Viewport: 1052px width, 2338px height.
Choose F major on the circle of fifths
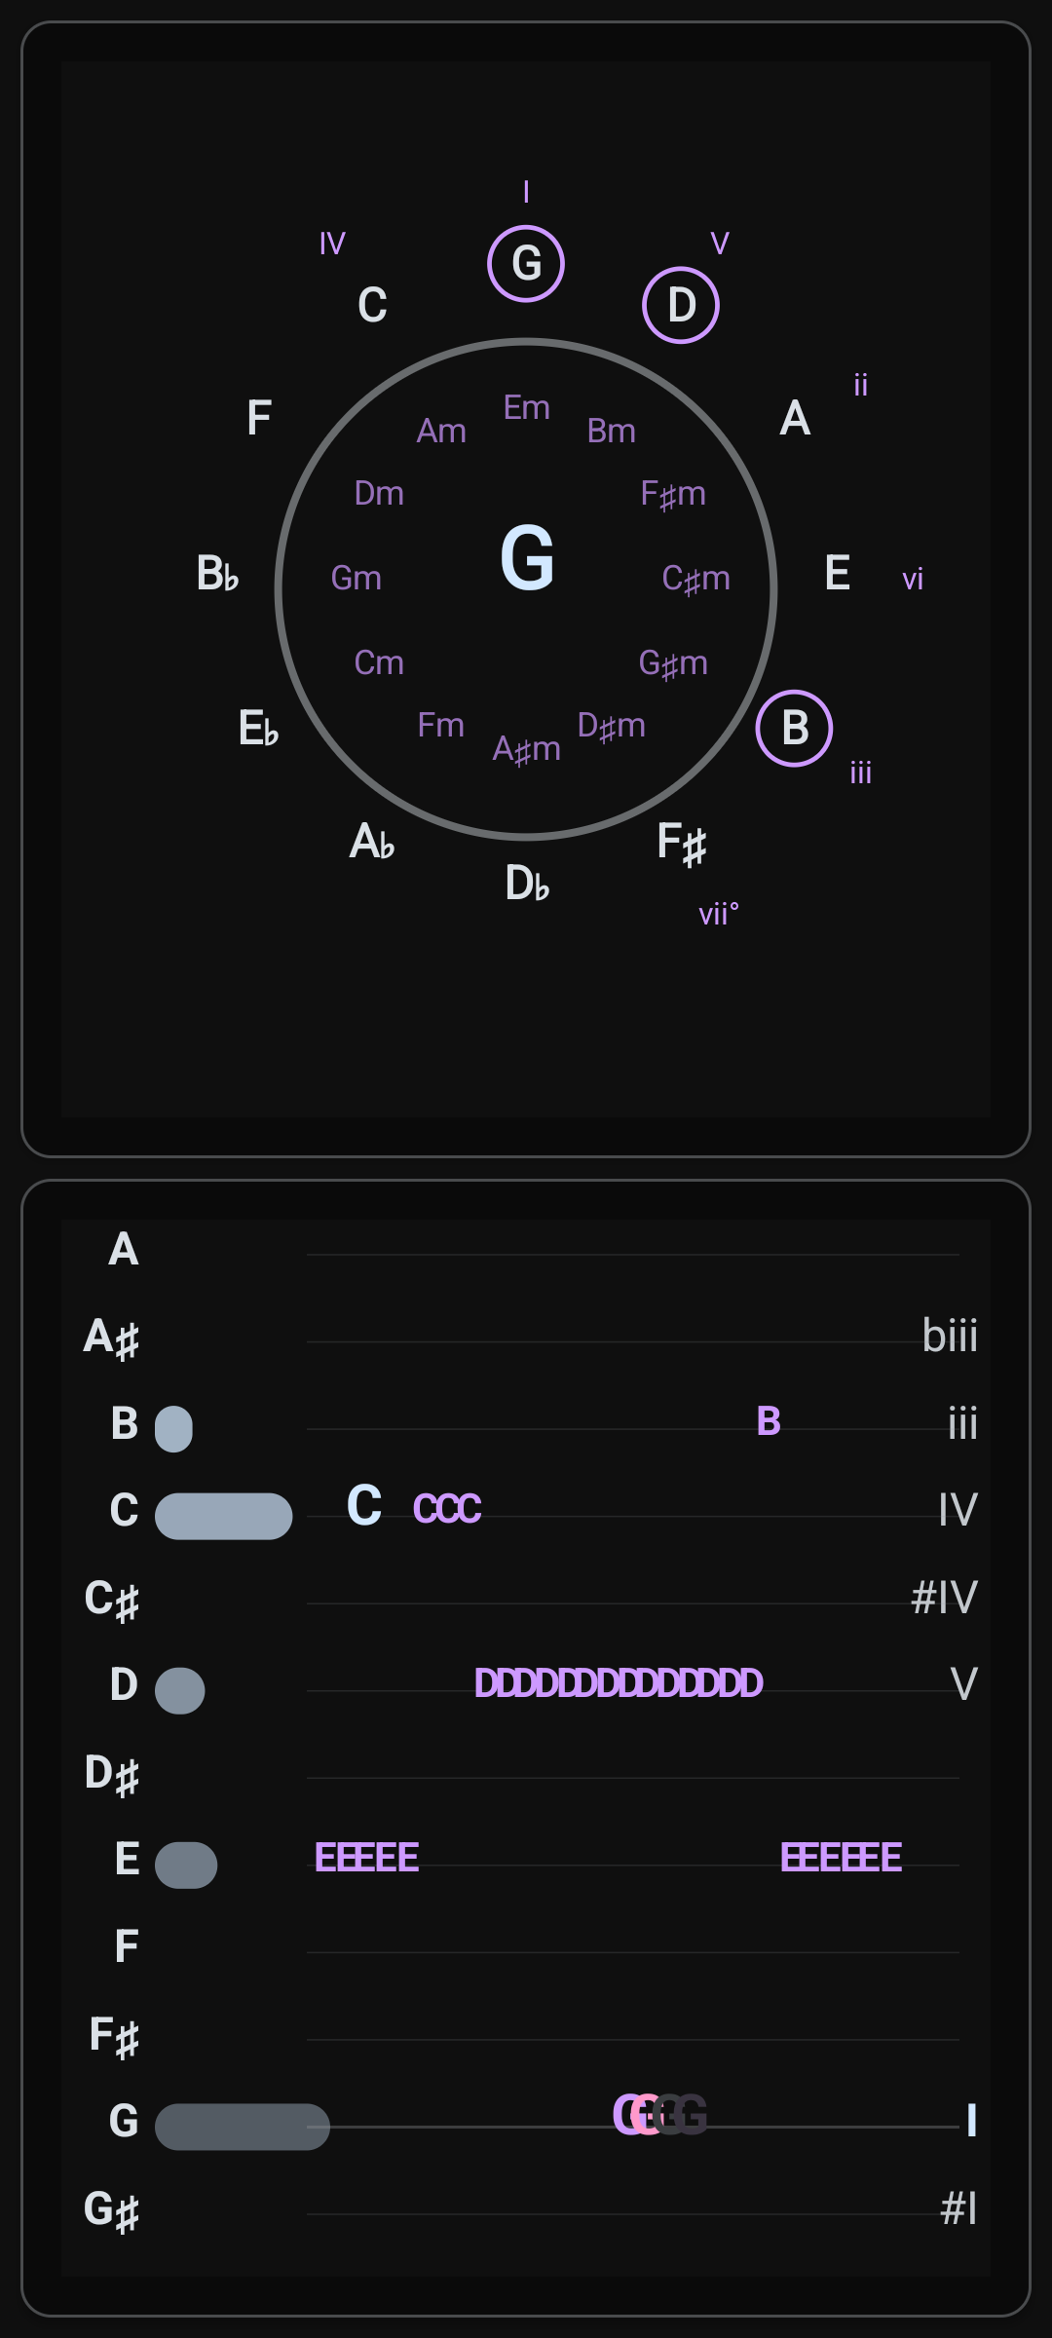(x=258, y=419)
